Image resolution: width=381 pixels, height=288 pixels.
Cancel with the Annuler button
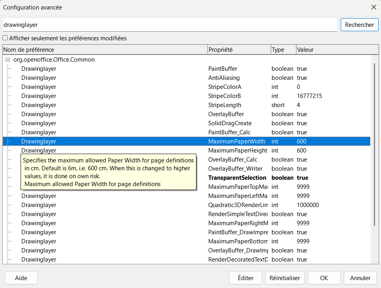[360, 278]
